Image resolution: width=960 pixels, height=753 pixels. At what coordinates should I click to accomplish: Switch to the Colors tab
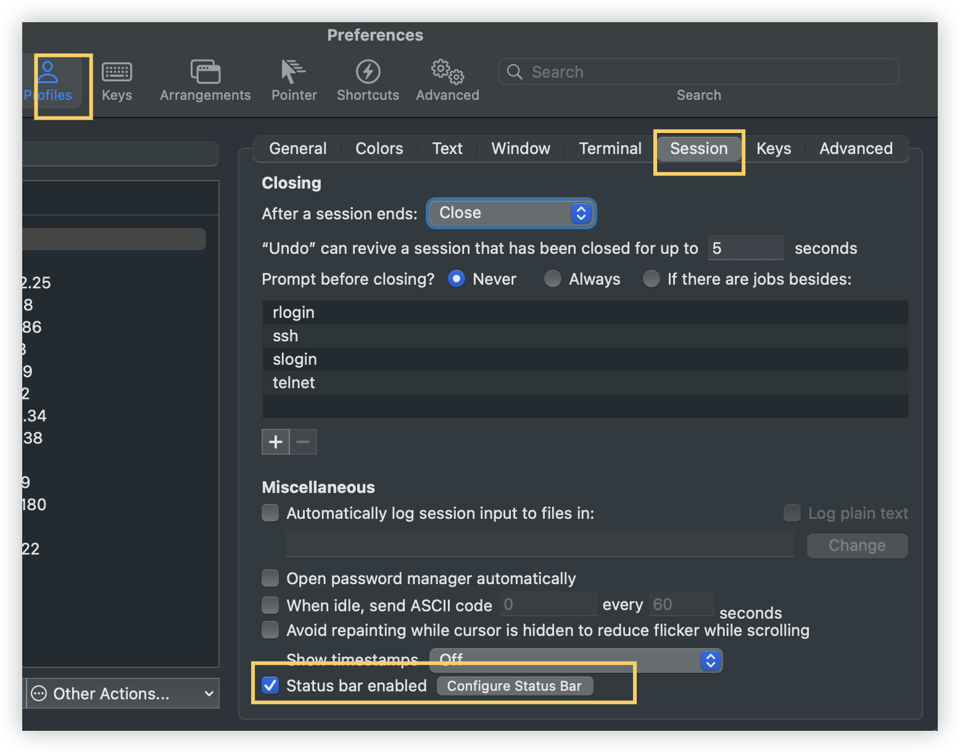379,149
